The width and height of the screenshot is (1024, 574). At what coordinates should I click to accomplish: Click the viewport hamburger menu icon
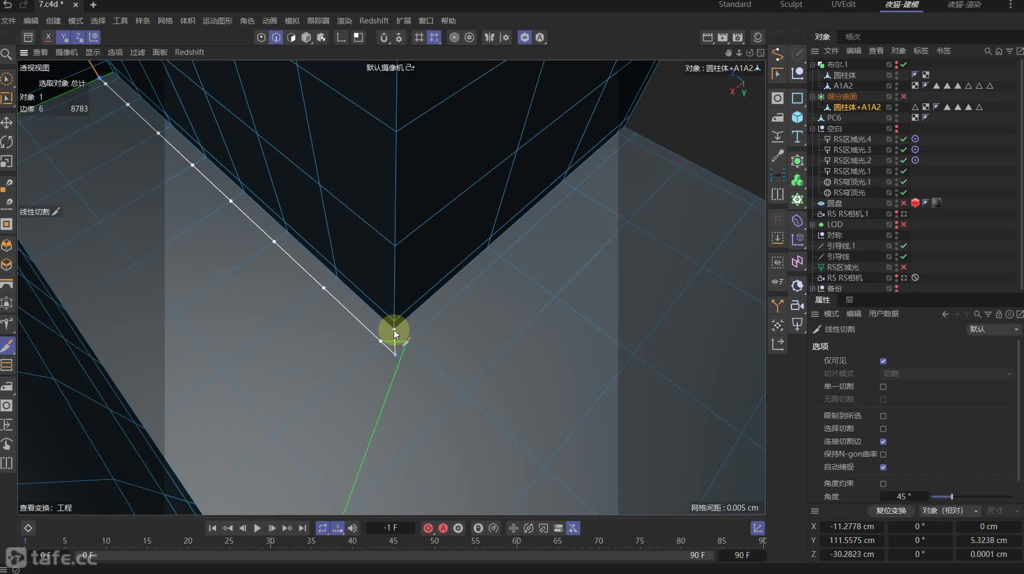24,52
